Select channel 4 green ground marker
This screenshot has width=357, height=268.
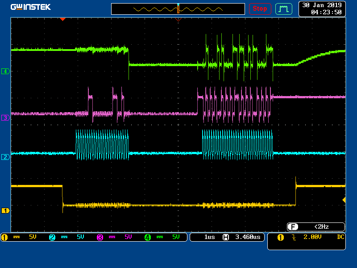point(5,71)
